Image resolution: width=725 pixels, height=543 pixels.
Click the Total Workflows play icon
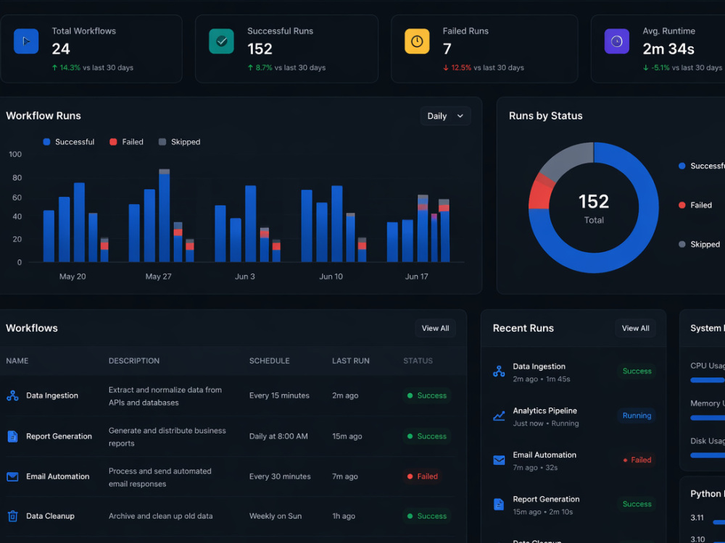26,41
